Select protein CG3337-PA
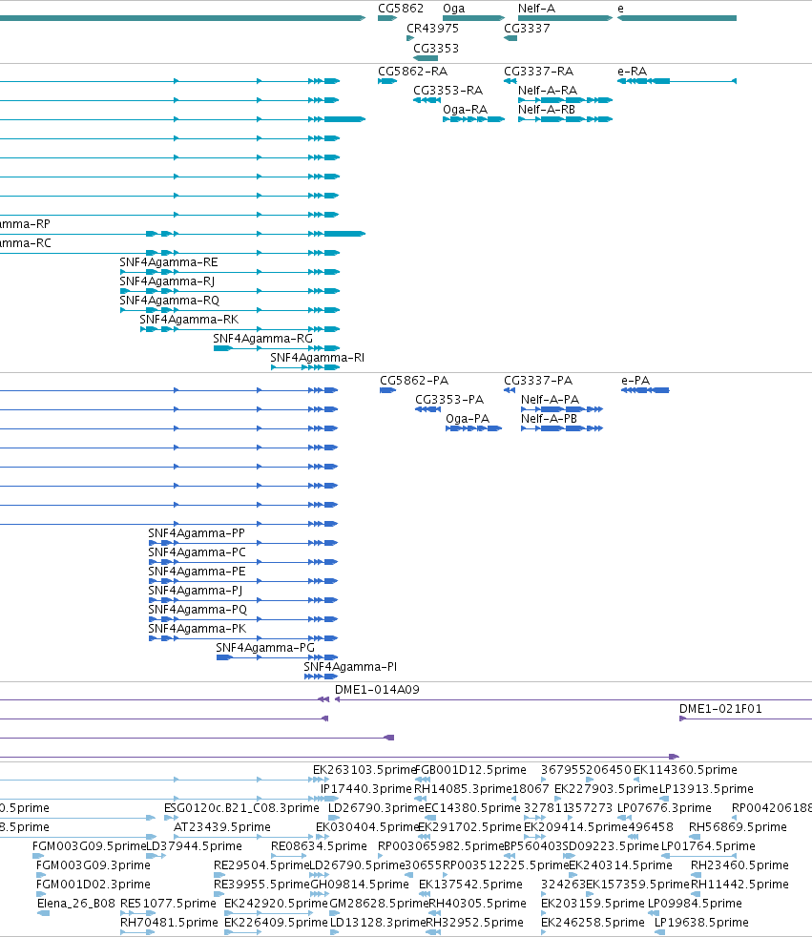The width and height of the screenshot is (812, 937). [538, 381]
